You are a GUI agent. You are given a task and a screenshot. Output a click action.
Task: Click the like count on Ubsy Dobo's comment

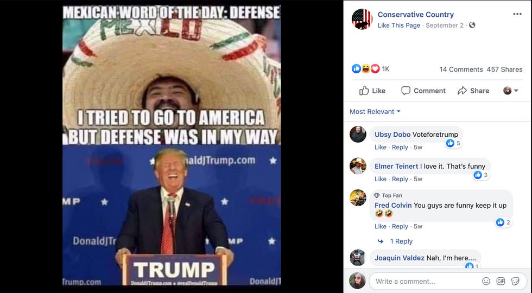point(454,143)
